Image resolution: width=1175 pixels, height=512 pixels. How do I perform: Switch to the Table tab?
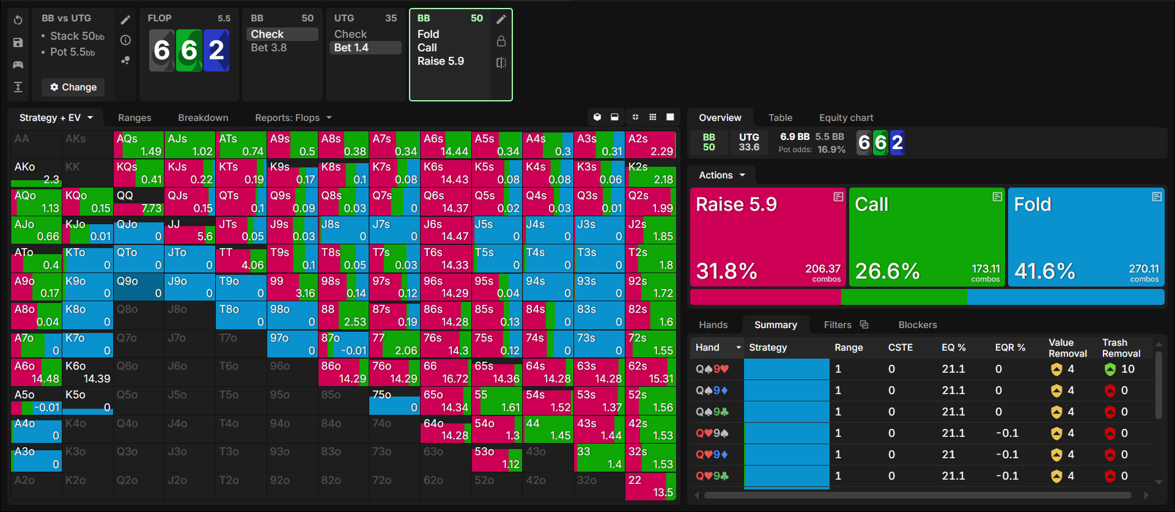[x=780, y=118]
